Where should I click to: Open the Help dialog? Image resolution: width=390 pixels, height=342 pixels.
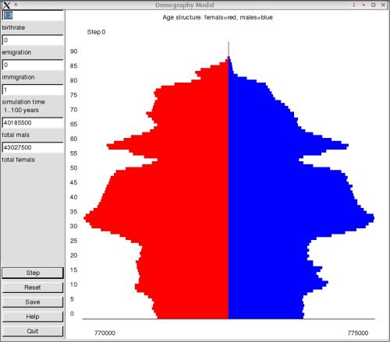(33, 316)
